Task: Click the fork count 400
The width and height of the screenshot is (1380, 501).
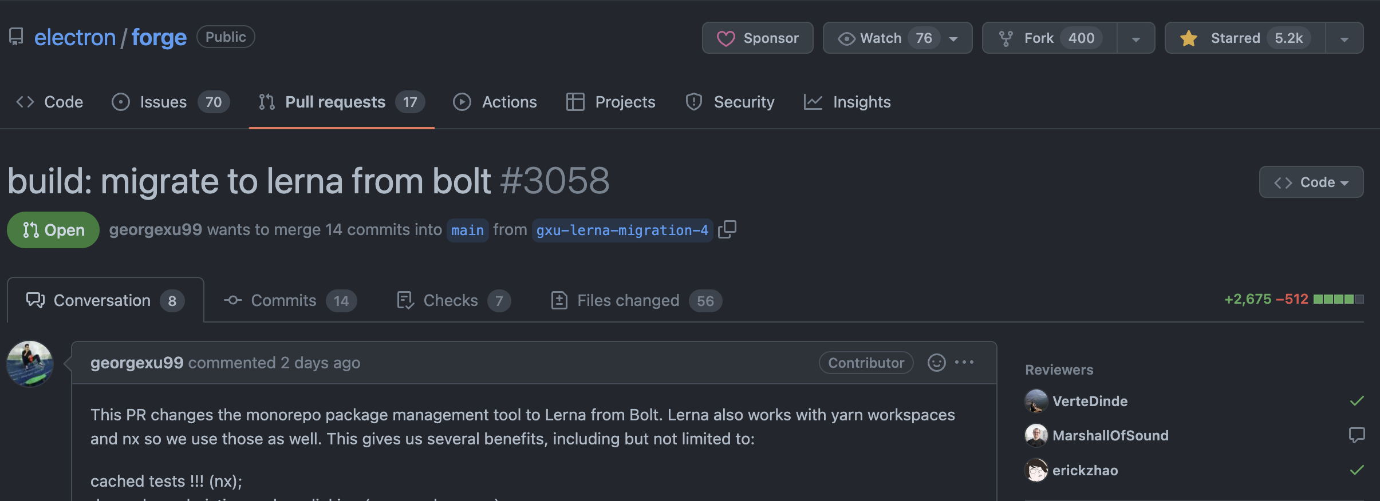Action: click(1081, 38)
